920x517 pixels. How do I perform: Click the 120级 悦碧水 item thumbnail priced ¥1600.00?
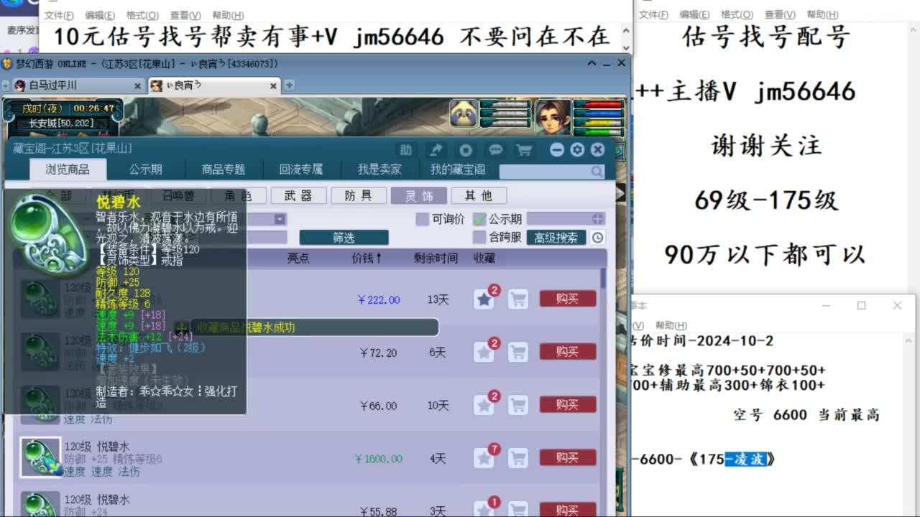tap(40, 458)
